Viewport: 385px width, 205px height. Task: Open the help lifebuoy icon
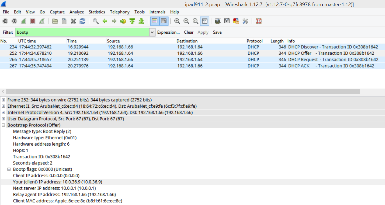click(x=259, y=21)
